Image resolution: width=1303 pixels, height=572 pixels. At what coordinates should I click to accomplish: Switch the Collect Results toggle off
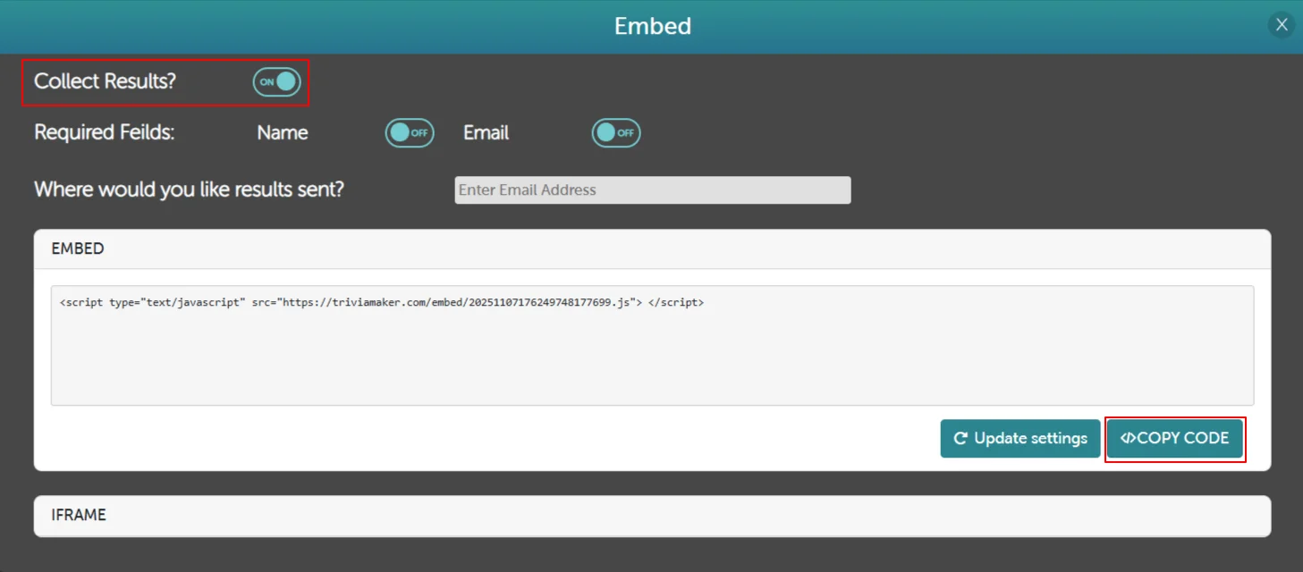point(276,81)
